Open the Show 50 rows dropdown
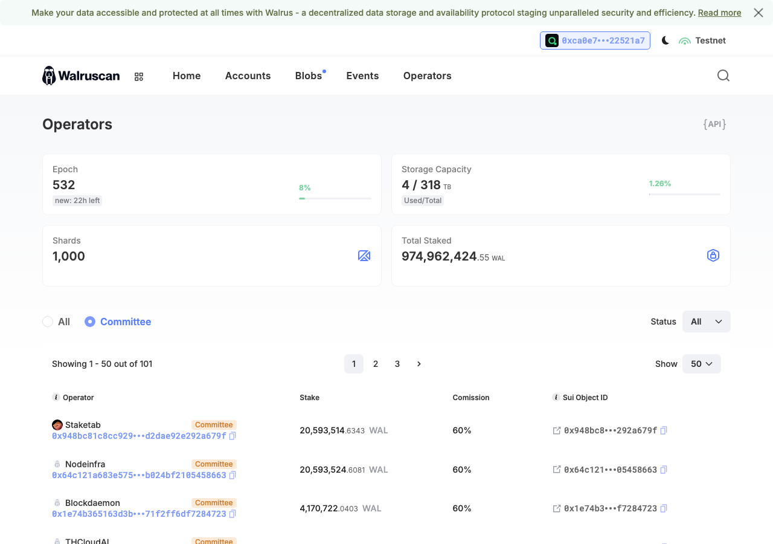Screen dimensions: 773x544 [x=702, y=364]
